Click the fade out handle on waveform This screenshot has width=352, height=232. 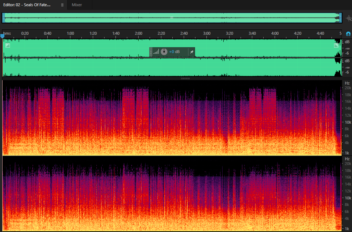pos(336,45)
